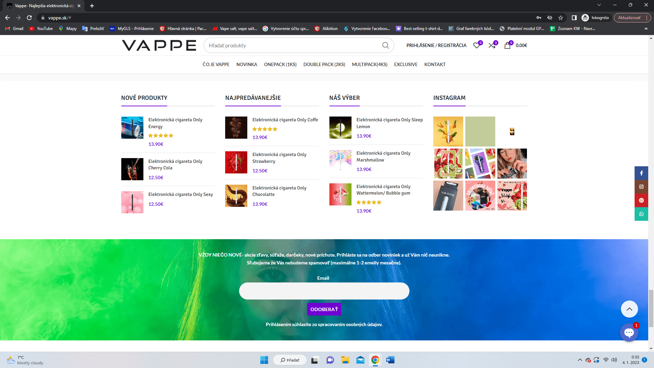Open the Windows Start menu
This screenshot has width=654, height=368.
264,360
